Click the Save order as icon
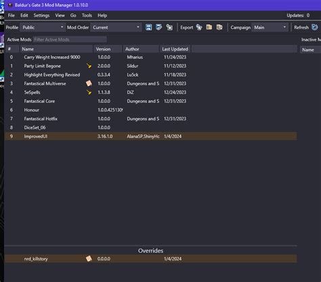Image resolution: width=321 pixels, height=282 pixels. pyautogui.click(x=158, y=27)
